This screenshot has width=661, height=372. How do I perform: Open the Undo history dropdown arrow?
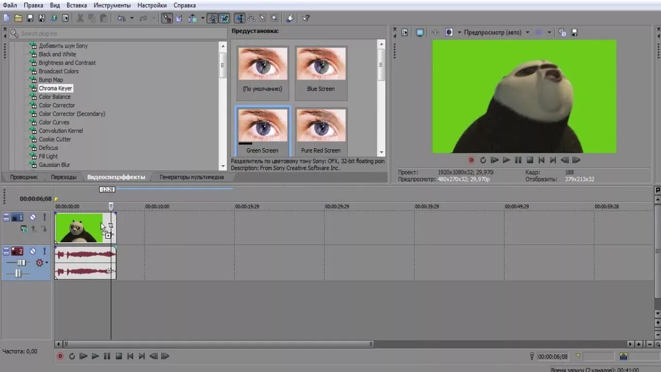coord(132,18)
